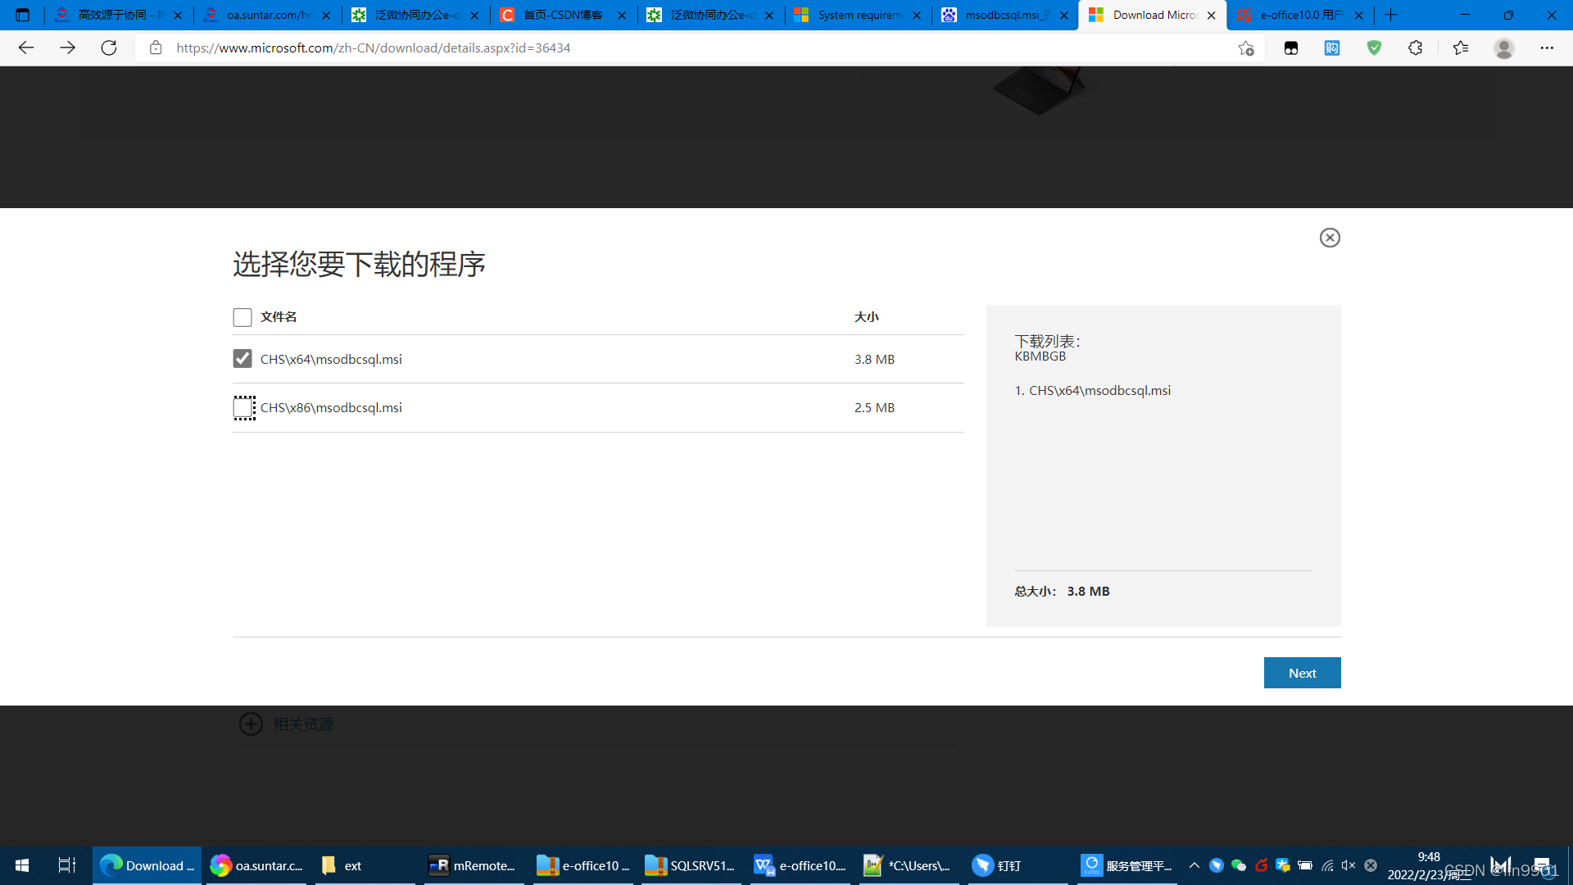Refresh the current page

pos(109,48)
